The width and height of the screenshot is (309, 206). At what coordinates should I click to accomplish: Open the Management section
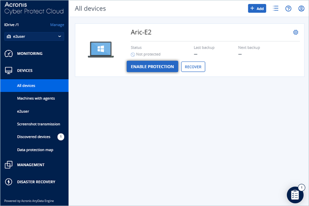pyautogui.click(x=31, y=165)
